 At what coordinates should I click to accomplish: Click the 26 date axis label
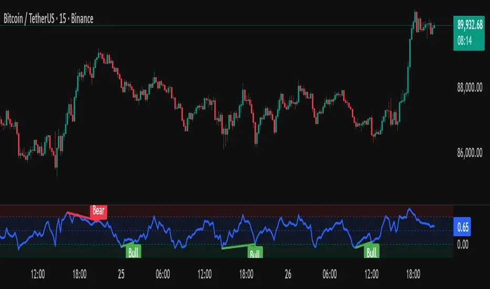tap(288, 274)
